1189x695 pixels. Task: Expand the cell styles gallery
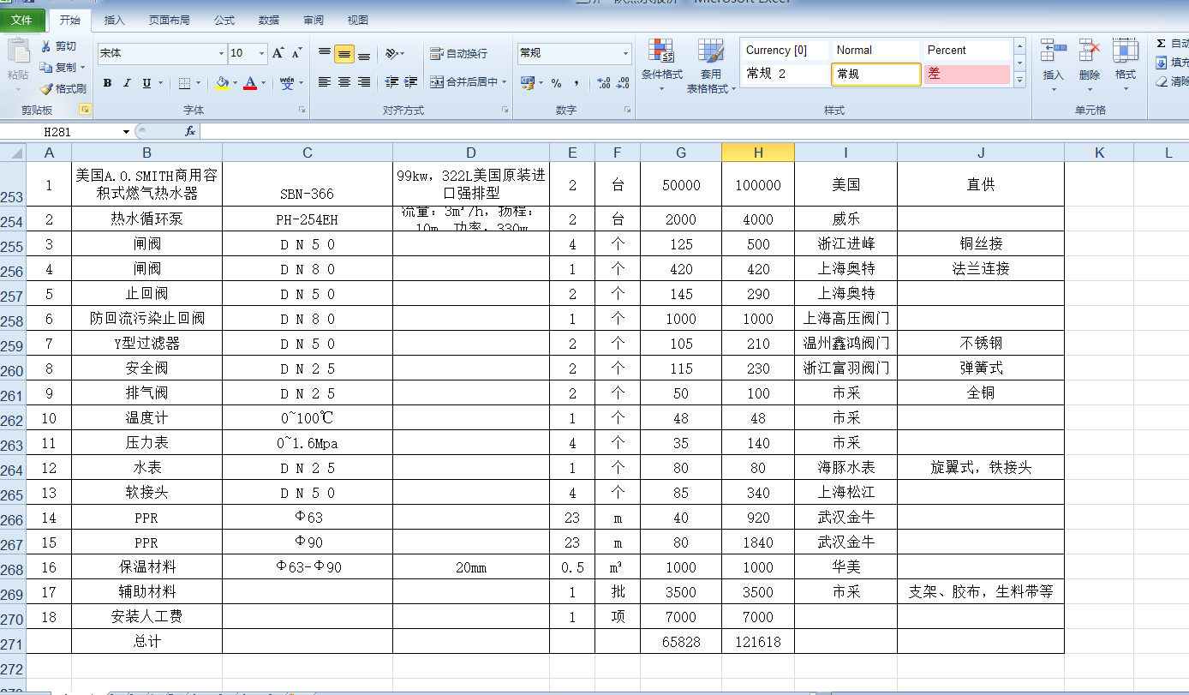[1019, 80]
